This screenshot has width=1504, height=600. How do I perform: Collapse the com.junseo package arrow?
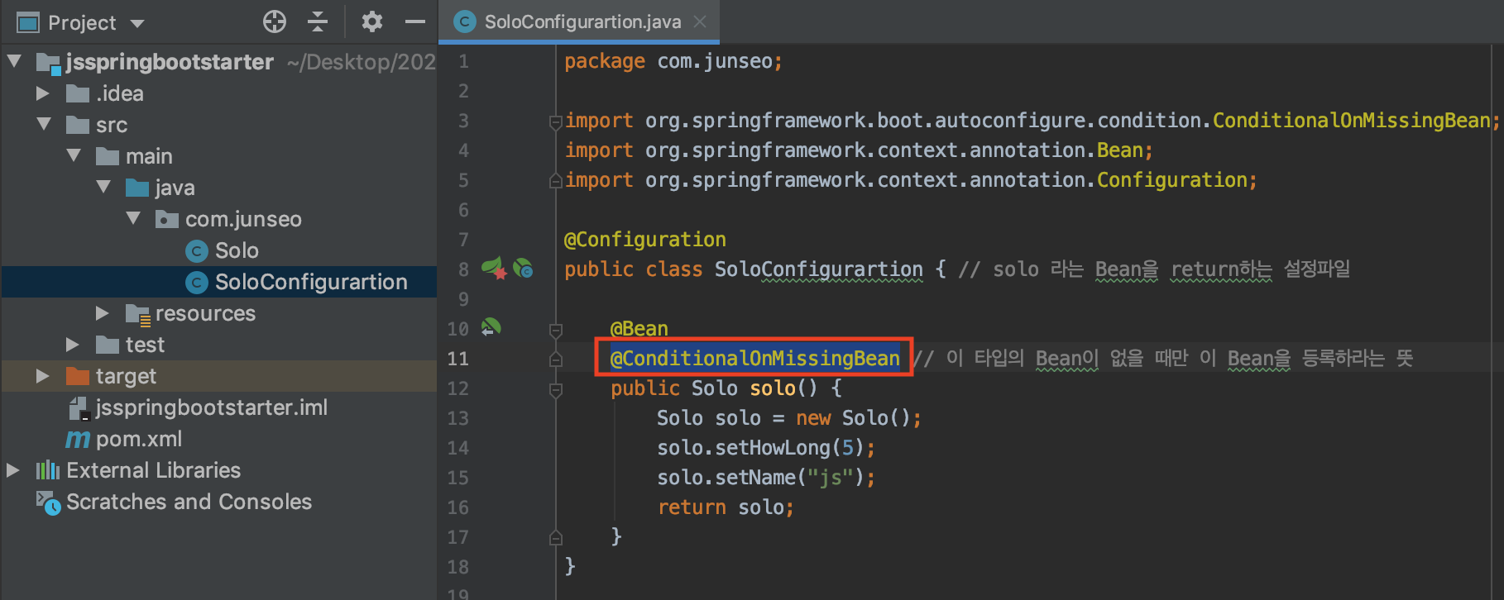(x=133, y=218)
